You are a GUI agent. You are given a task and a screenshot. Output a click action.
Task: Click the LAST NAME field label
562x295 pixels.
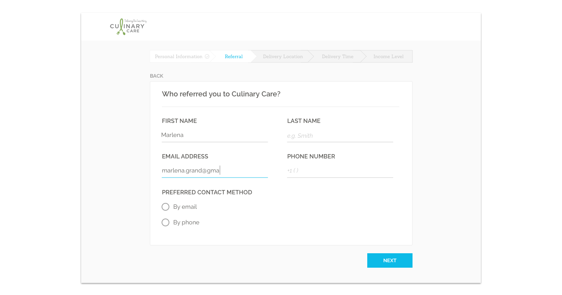click(x=304, y=121)
